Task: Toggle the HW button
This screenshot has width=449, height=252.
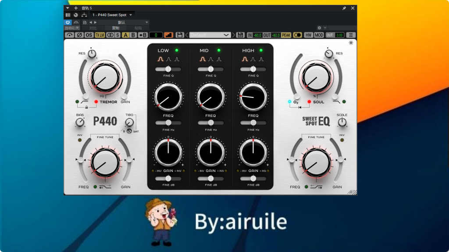Action: coord(308,35)
